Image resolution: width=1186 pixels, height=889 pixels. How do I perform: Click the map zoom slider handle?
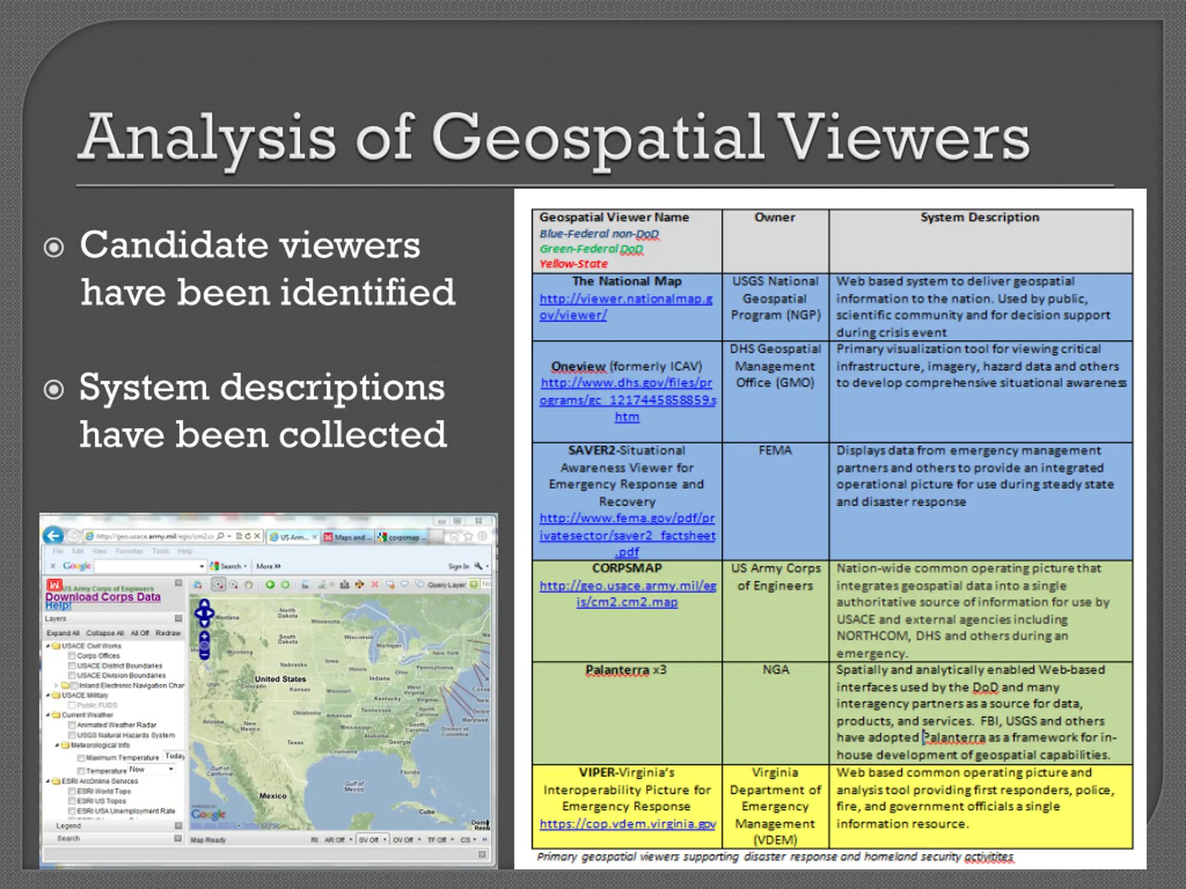pyautogui.click(x=204, y=646)
